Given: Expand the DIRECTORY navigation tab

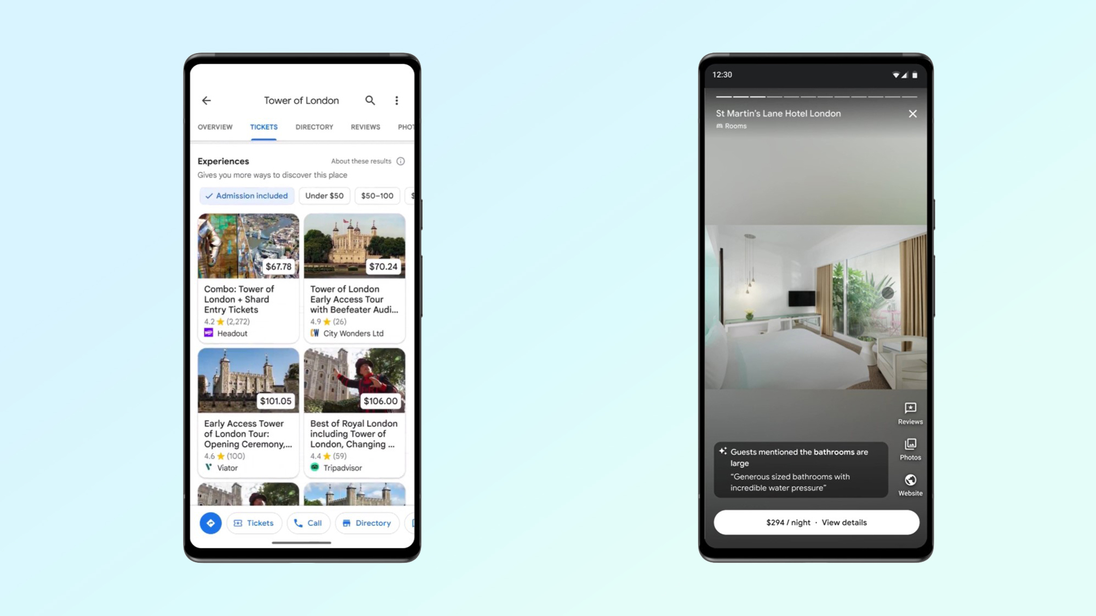Looking at the screenshot, I should (314, 126).
